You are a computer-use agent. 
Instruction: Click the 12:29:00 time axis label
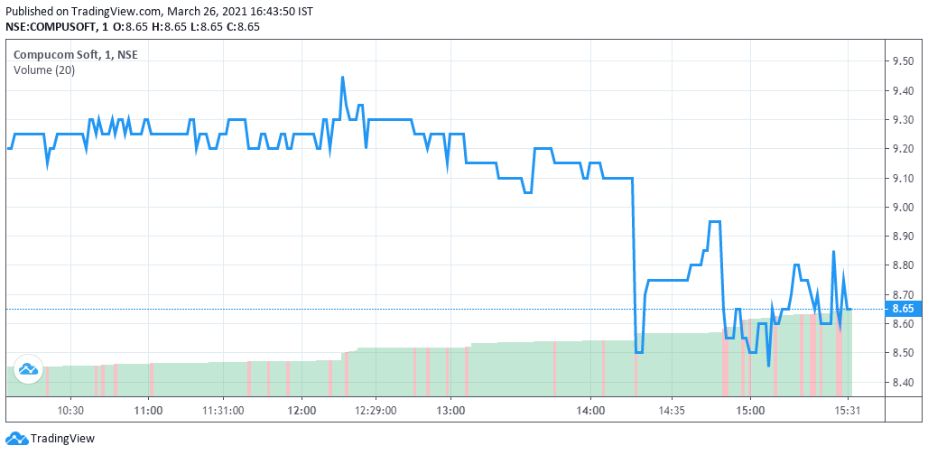375,411
